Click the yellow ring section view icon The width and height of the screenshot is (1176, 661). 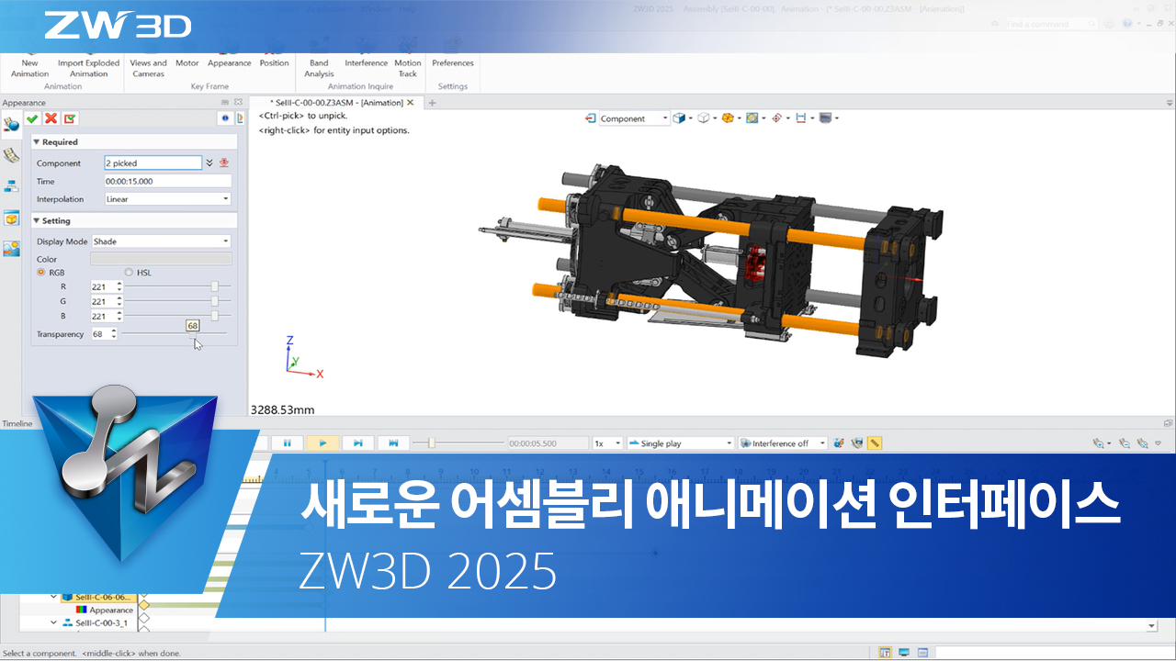tap(752, 118)
